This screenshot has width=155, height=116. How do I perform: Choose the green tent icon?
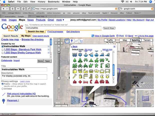click(91, 60)
